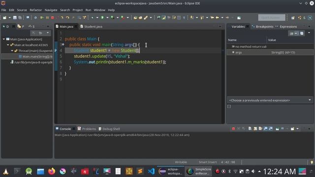Open the Refactor menu

click(x=36, y=10)
